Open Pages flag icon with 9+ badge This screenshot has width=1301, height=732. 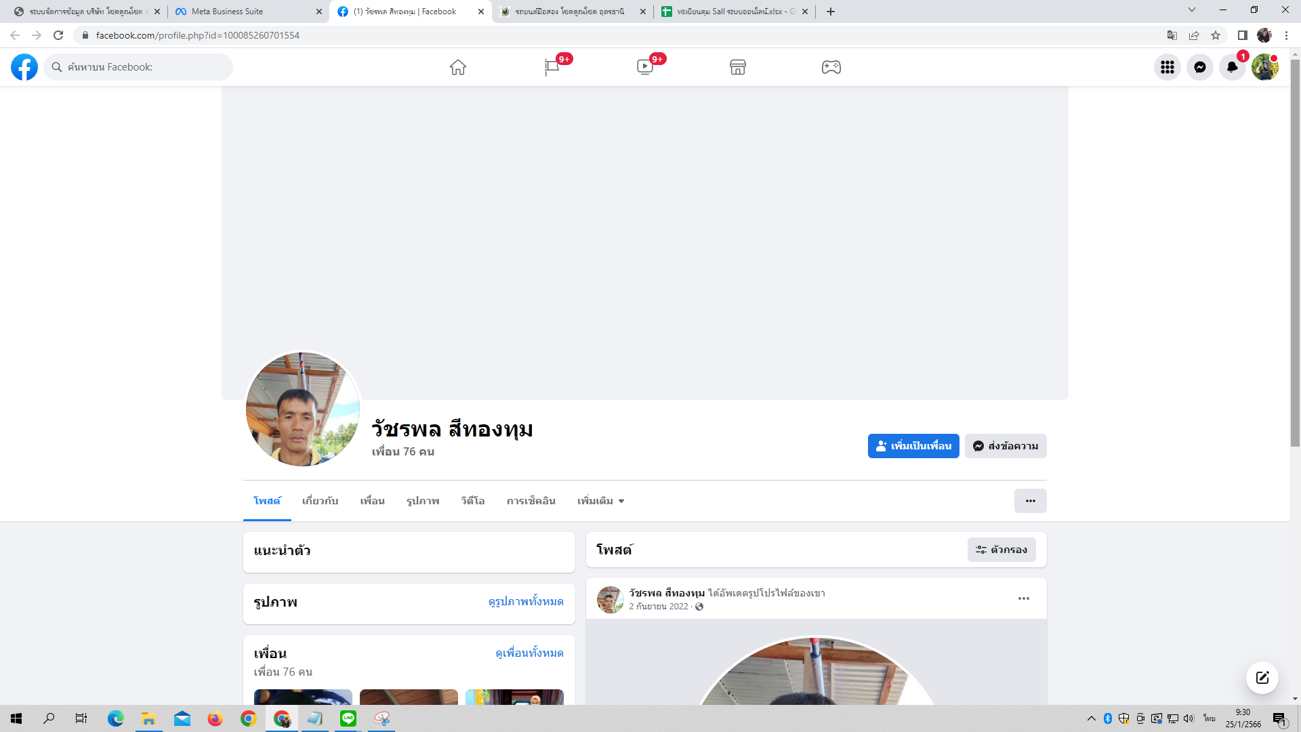pyautogui.click(x=552, y=67)
